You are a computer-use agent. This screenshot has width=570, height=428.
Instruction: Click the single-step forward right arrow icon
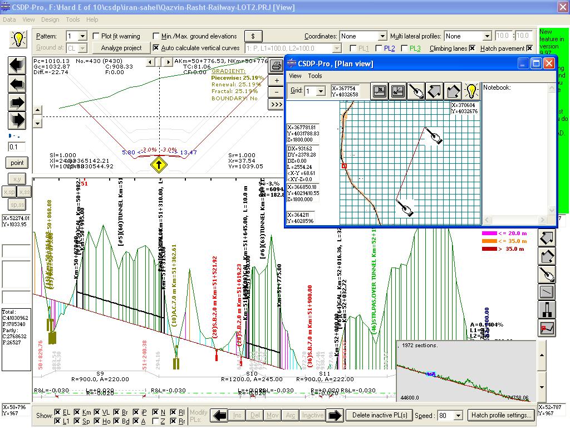17,103
